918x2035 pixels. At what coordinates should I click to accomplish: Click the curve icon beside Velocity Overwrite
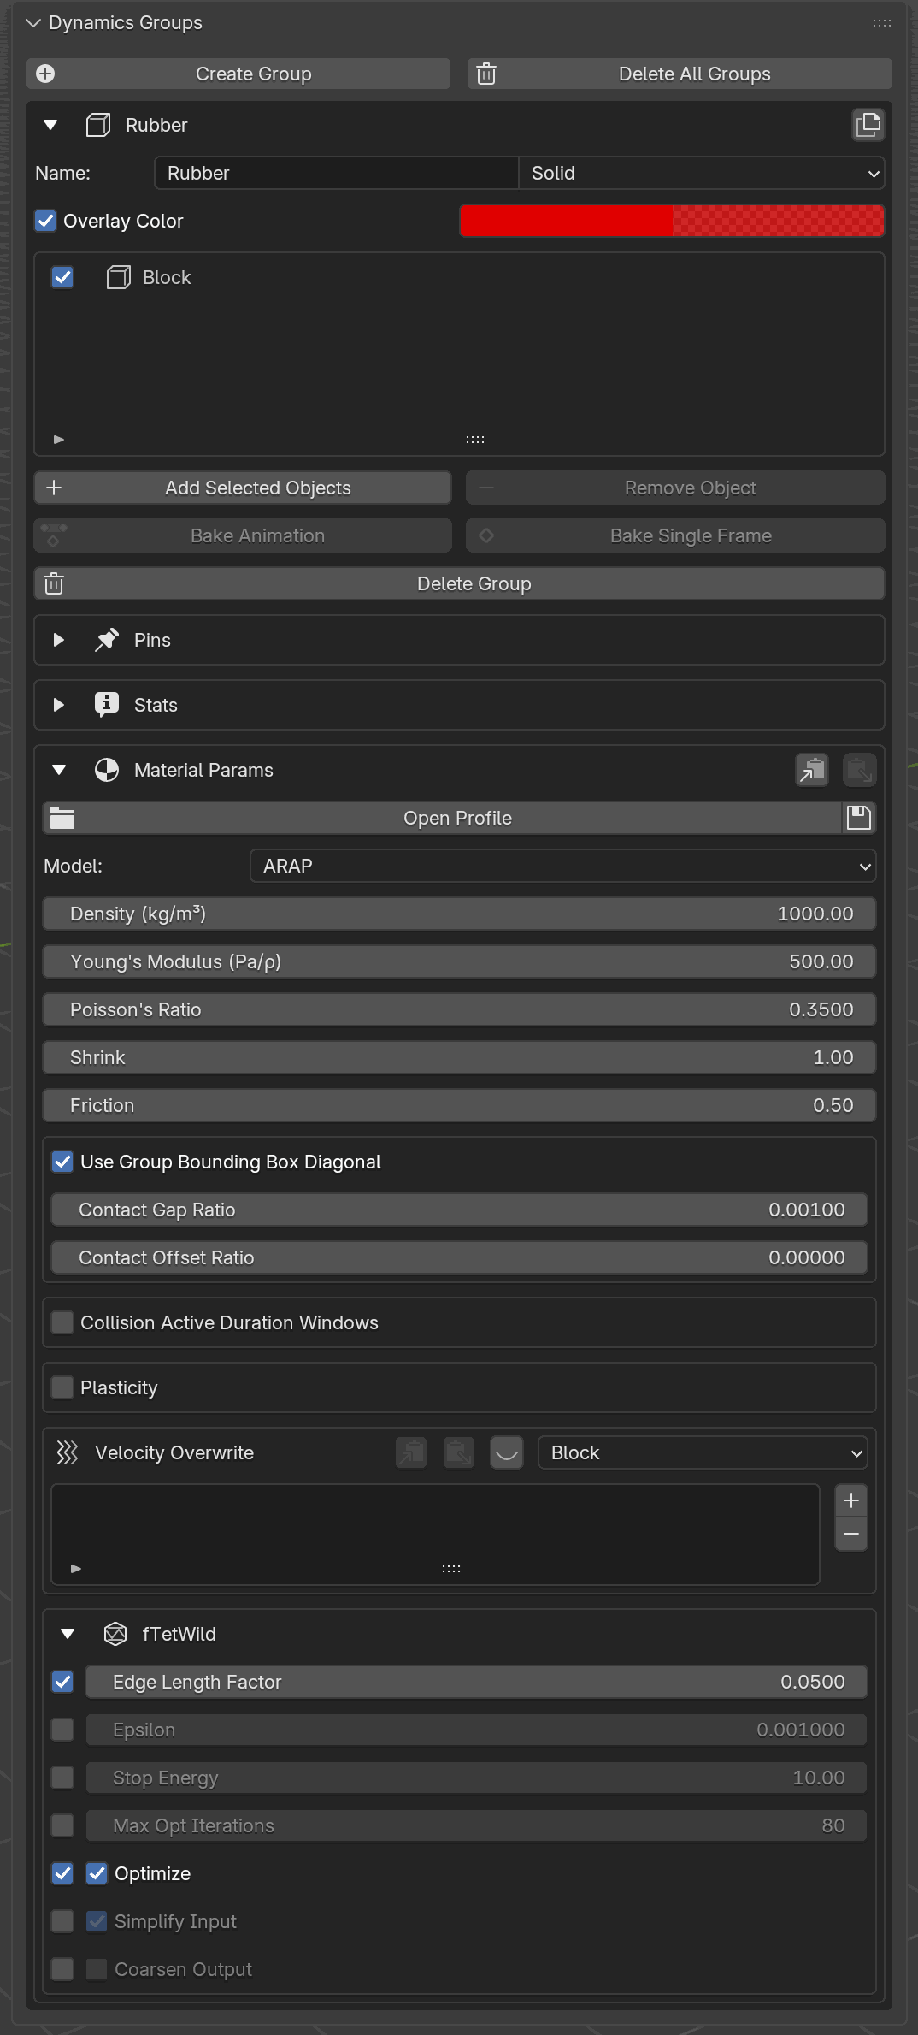pos(507,1452)
